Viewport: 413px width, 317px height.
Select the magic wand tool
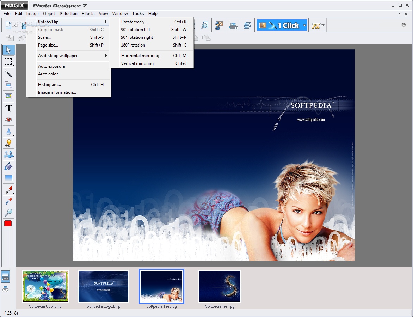coord(8,73)
